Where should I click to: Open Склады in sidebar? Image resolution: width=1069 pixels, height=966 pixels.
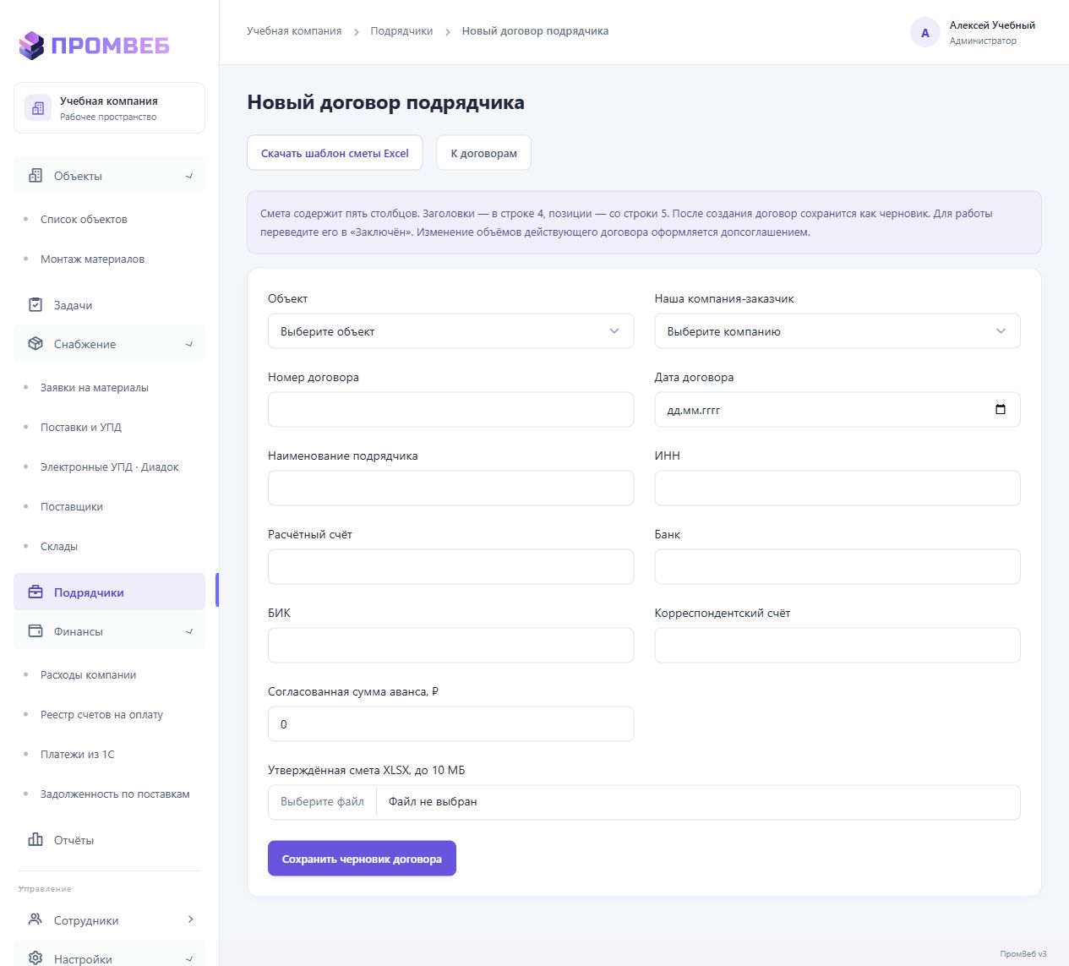(x=59, y=546)
